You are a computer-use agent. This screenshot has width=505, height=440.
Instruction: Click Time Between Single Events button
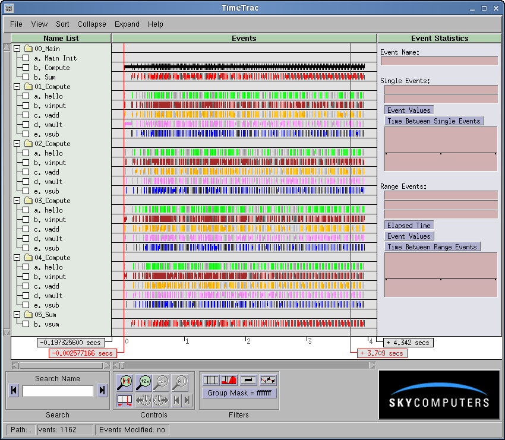[x=434, y=121]
